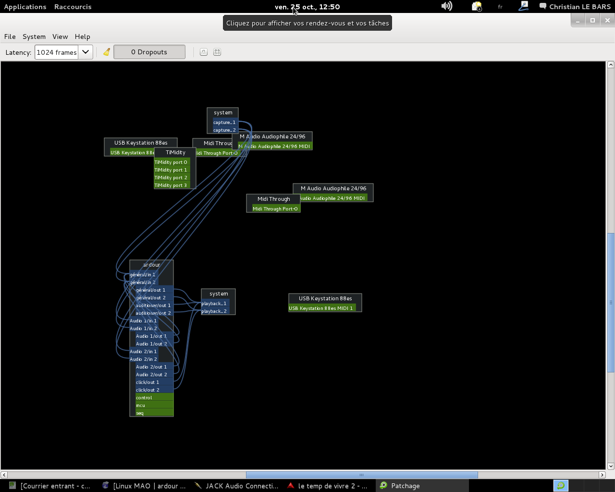This screenshot has width=615, height=492.
Task: Open the mail notification tray icon
Action: (x=476, y=6)
